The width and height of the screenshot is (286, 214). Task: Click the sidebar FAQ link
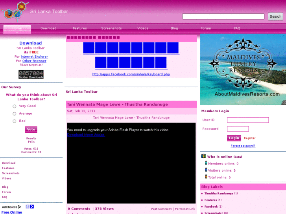tap(5, 197)
